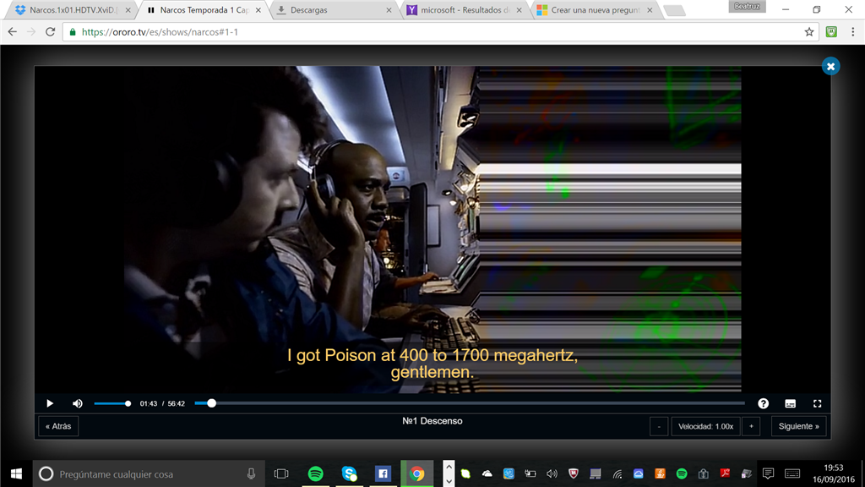Image resolution: width=865 pixels, height=487 pixels.
Task: Open the McAfee shield tray icon
Action: pos(574,473)
